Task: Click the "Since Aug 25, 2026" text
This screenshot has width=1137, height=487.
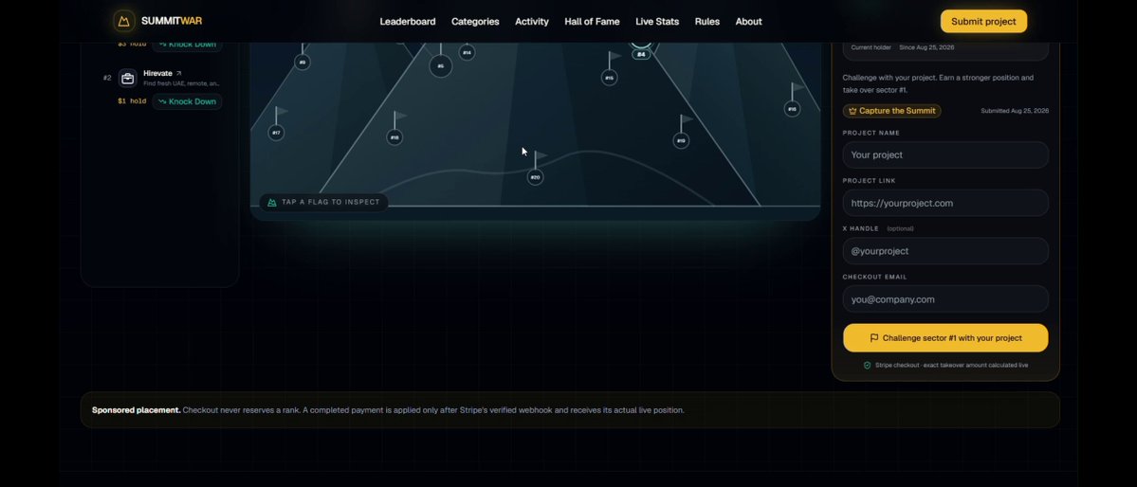Action: click(x=926, y=47)
